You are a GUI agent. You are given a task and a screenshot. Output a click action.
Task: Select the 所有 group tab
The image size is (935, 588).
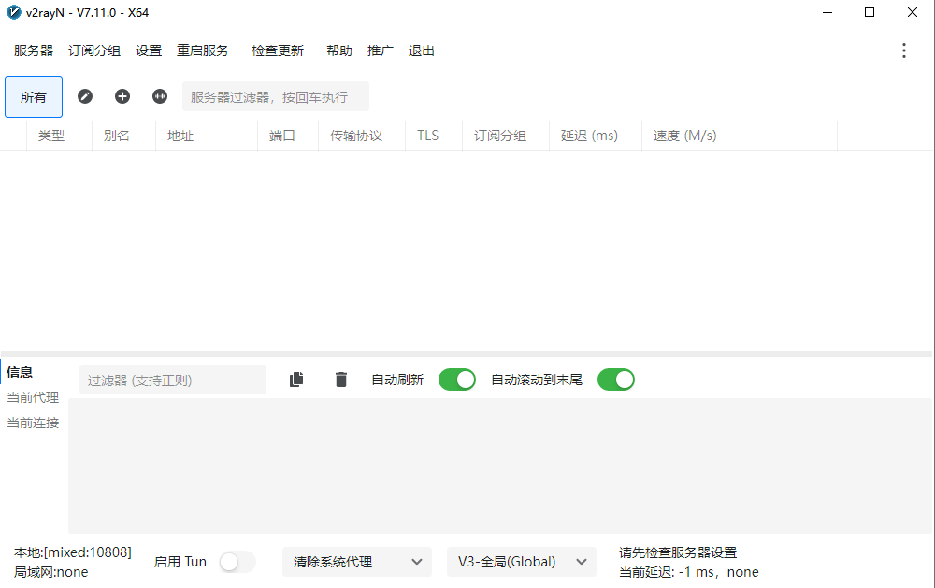[x=34, y=97]
